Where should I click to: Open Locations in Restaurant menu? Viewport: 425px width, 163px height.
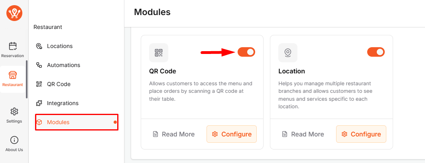[x=59, y=46]
